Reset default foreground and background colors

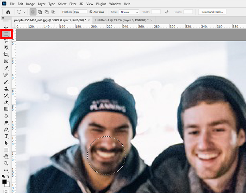click(3, 176)
